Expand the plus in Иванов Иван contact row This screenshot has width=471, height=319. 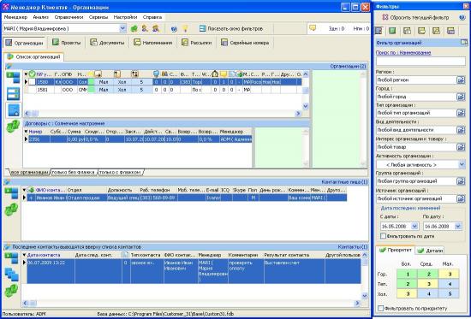pos(31,198)
